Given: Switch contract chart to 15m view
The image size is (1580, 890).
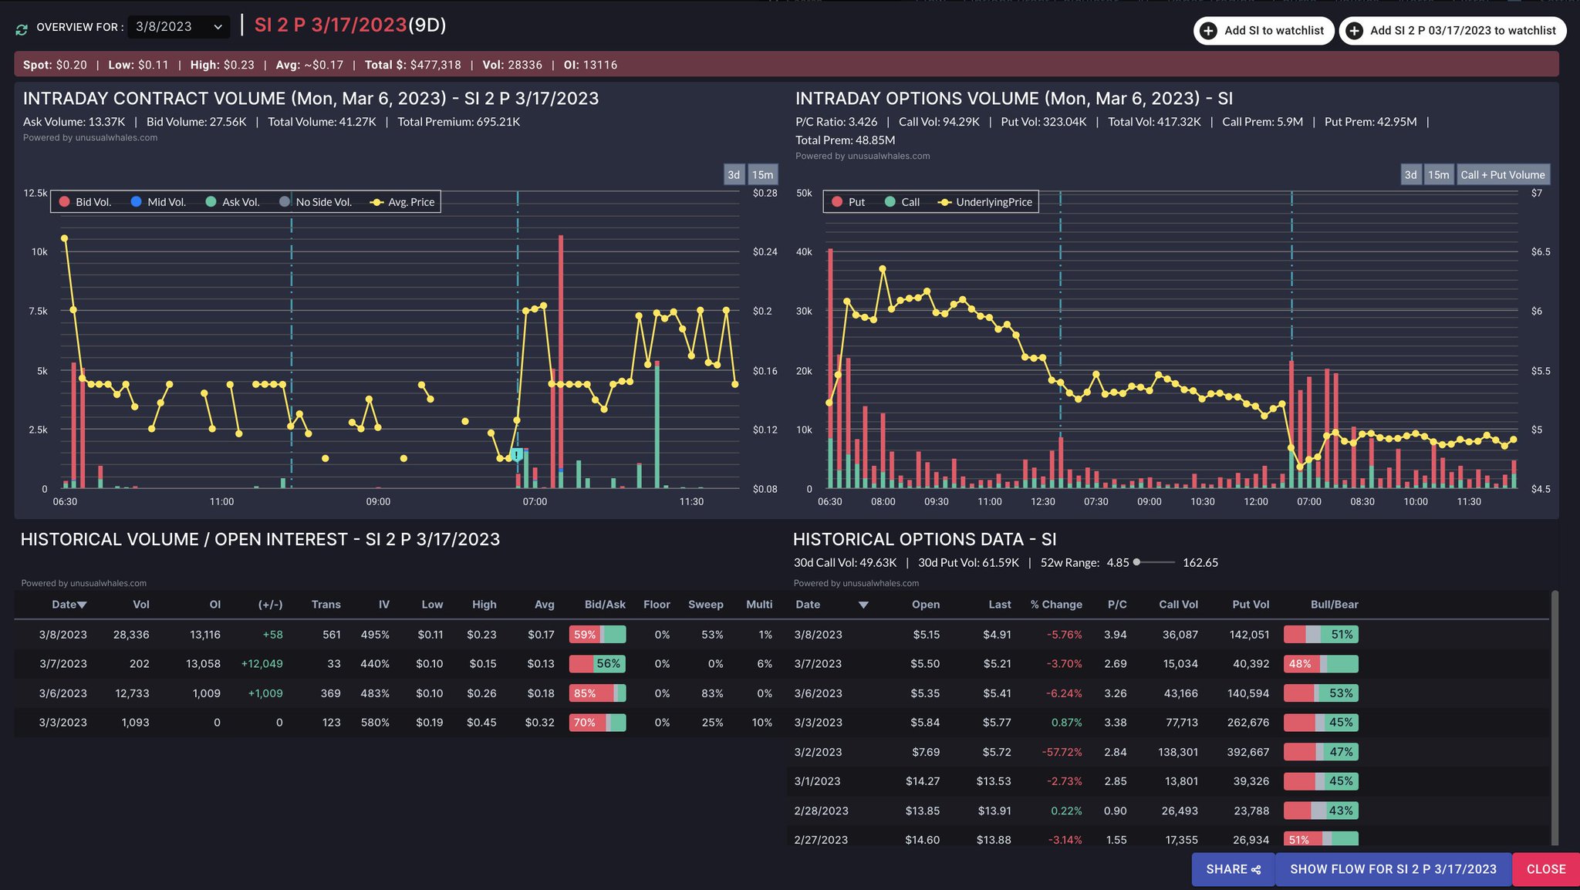Looking at the screenshot, I should tap(763, 174).
